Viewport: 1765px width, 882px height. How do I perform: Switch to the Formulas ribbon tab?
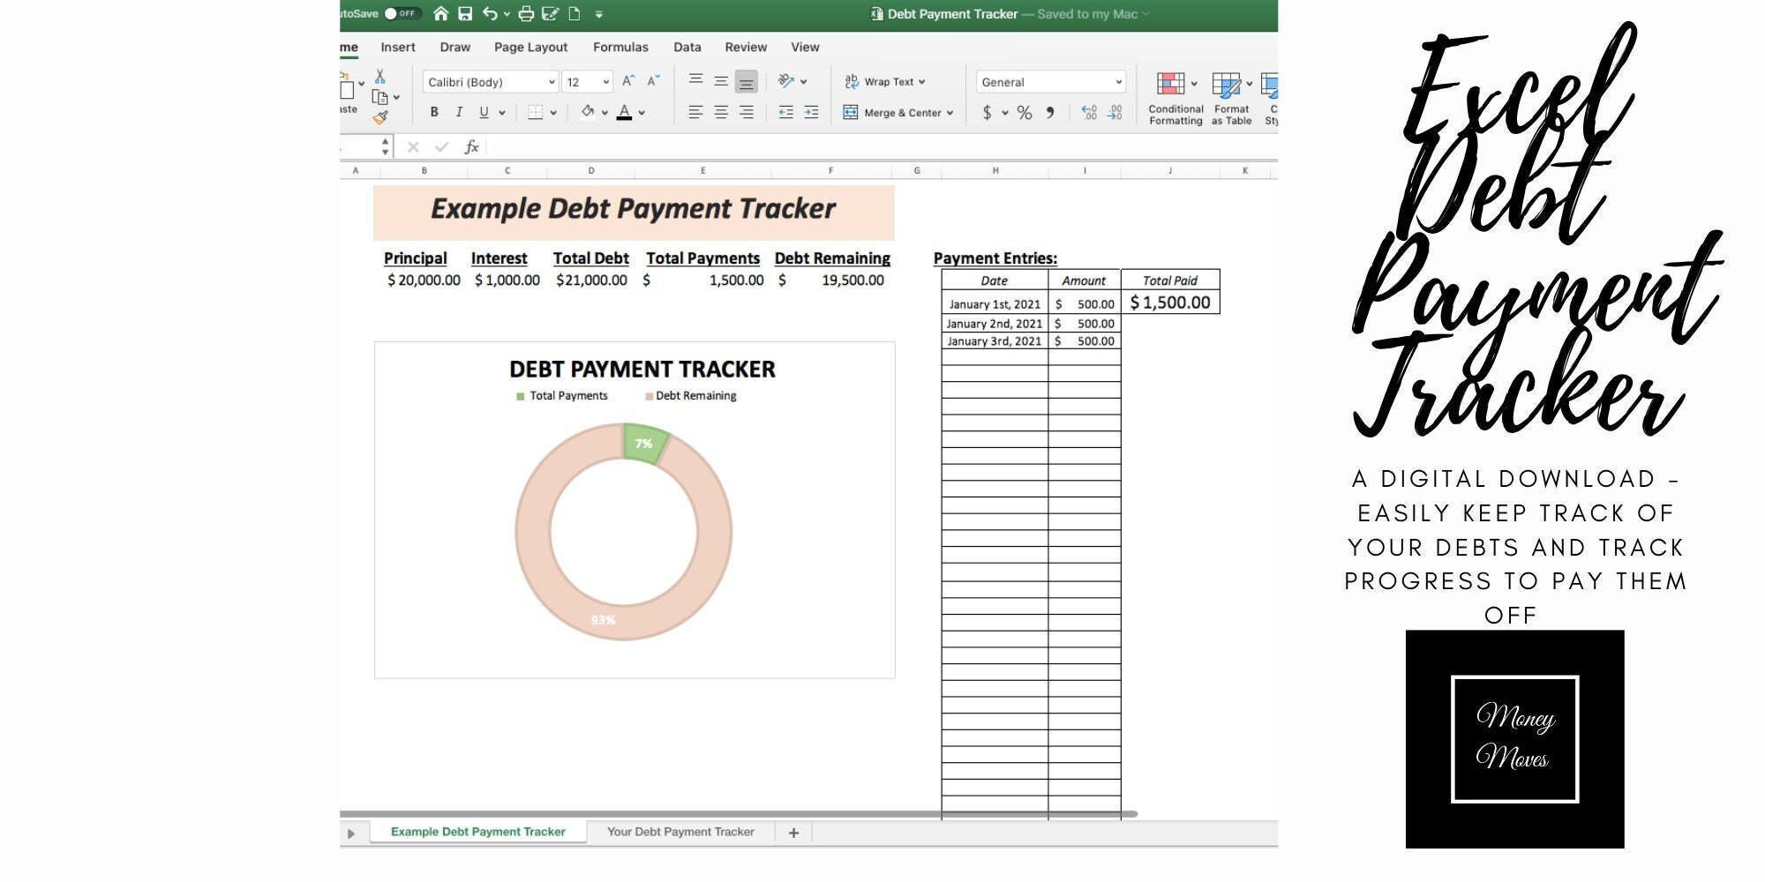tap(620, 47)
